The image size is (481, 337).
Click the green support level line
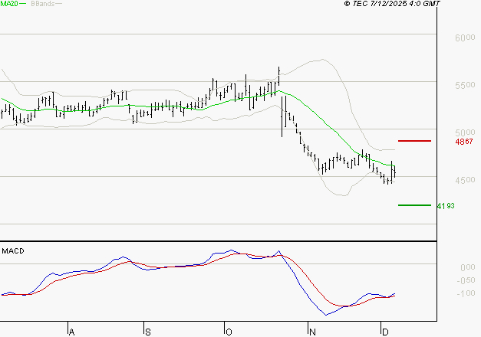[414, 205]
